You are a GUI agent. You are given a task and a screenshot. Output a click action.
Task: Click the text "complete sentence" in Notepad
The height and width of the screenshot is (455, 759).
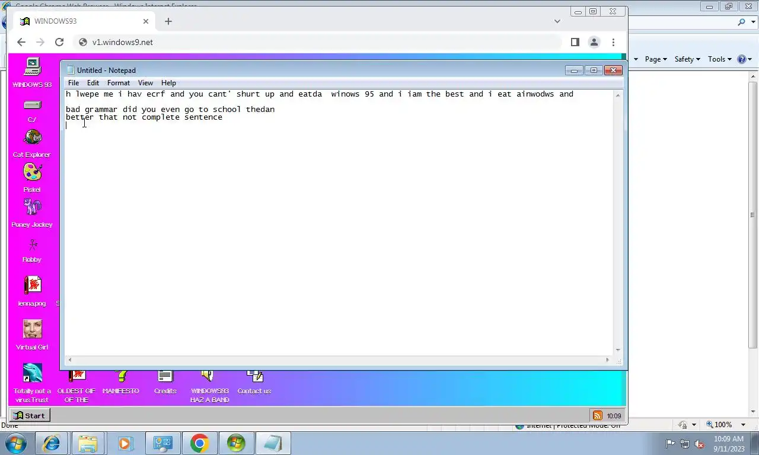click(x=182, y=117)
